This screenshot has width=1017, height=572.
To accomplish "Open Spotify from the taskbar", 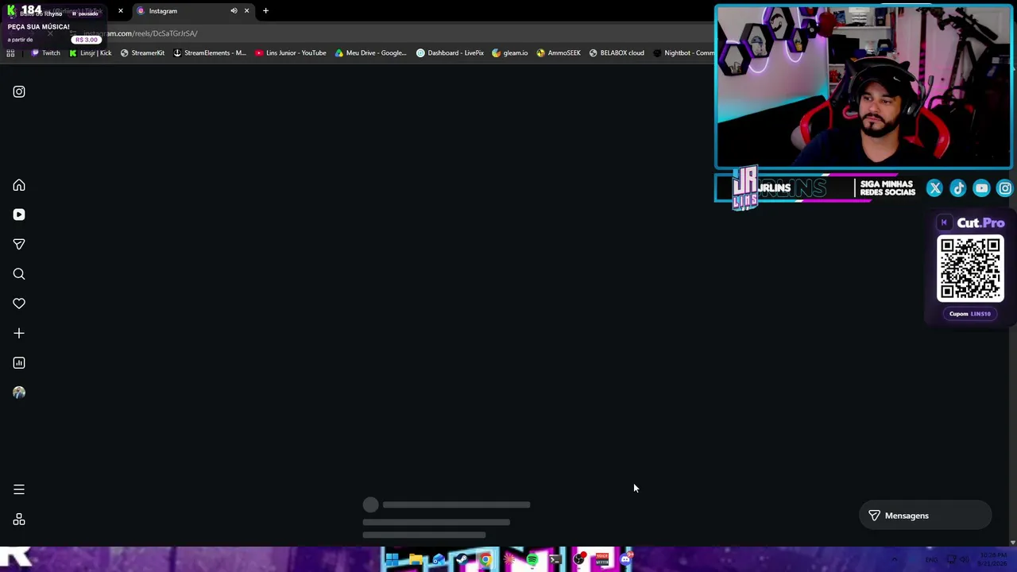I will 532,560.
